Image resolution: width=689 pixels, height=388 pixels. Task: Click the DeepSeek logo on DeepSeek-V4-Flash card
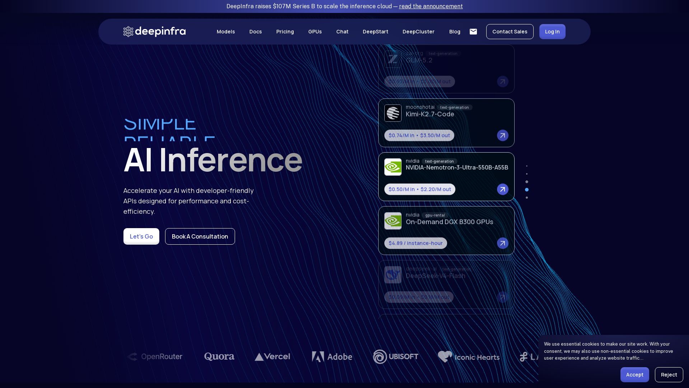pyautogui.click(x=393, y=275)
